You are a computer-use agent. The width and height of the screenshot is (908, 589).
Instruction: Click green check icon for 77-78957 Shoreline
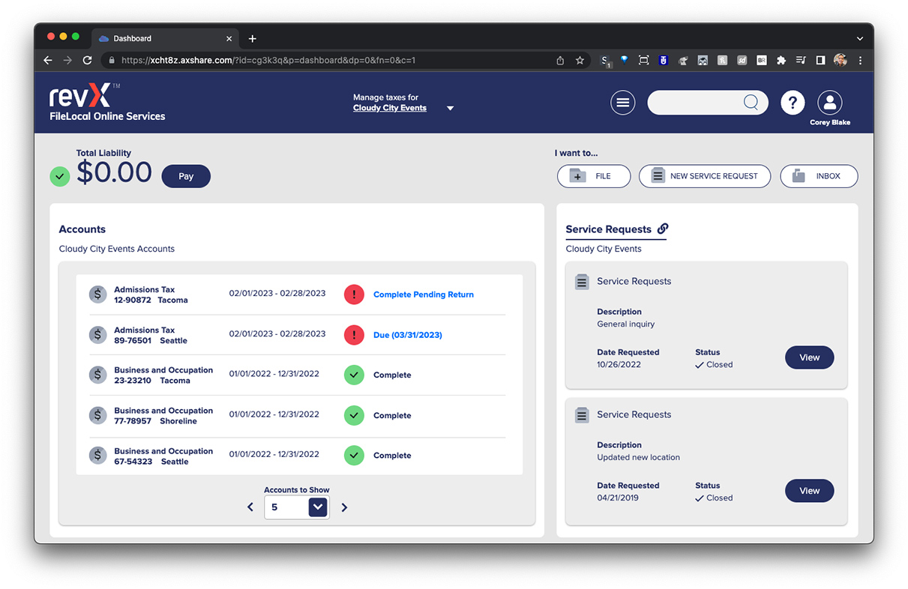(x=354, y=415)
